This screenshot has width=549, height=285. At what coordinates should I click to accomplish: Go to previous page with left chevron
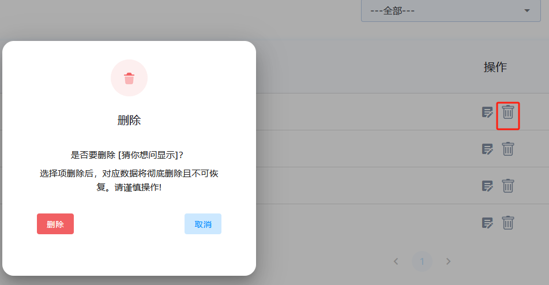(x=396, y=261)
